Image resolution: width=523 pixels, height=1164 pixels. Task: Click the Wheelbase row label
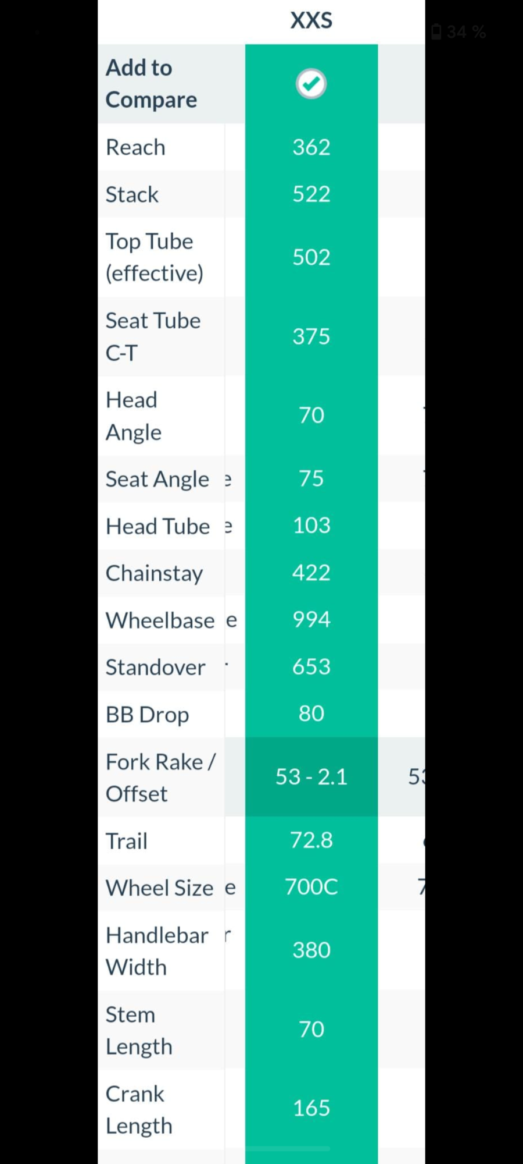coord(160,620)
